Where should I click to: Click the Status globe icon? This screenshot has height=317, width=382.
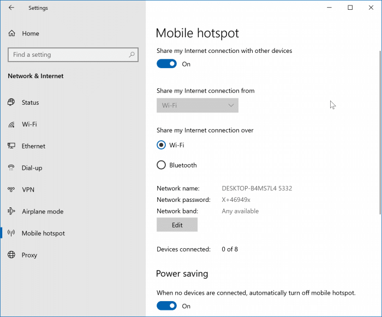pos(11,102)
